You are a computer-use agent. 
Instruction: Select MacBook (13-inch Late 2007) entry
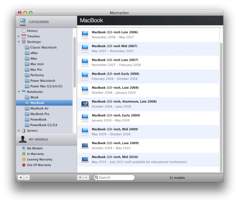[x=148, y=63]
